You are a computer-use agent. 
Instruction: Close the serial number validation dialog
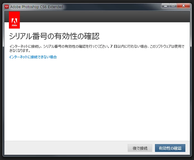coord(183,6)
